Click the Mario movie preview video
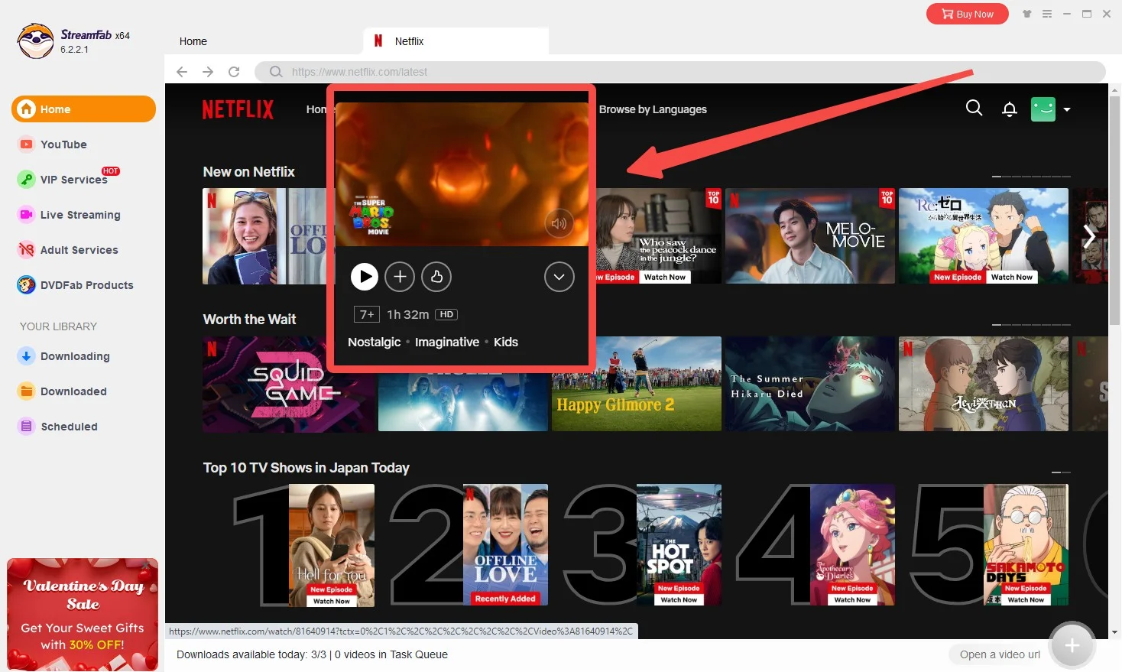The width and height of the screenshot is (1122, 672). [462, 174]
